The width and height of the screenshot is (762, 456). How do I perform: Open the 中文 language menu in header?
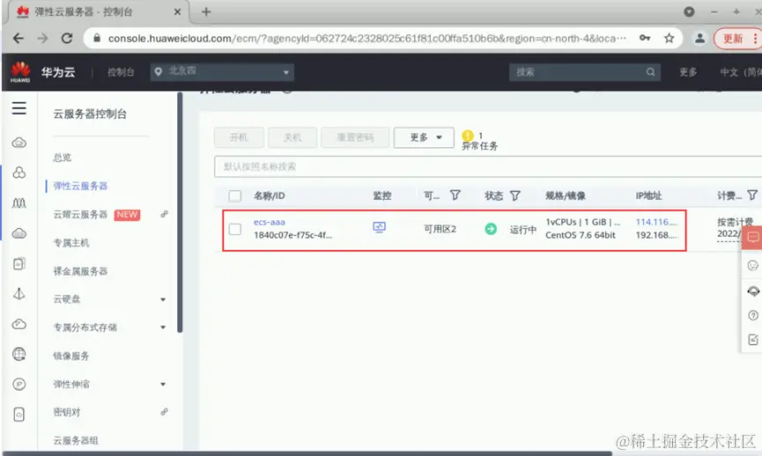(x=740, y=72)
